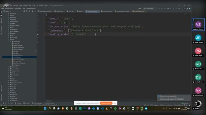The width and height of the screenshot is (206, 115).
Task: Open the Search Everywhere magnifier
Action: (184, 8)
